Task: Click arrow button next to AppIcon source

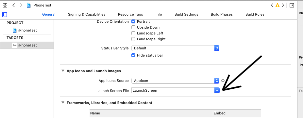Action: pyautogui.click(x=223, y=81)
